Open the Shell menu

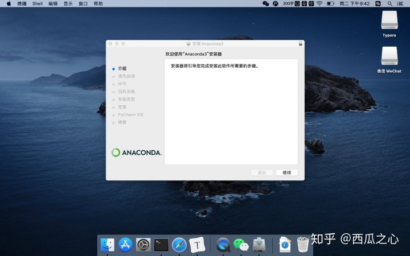(38, 3)
